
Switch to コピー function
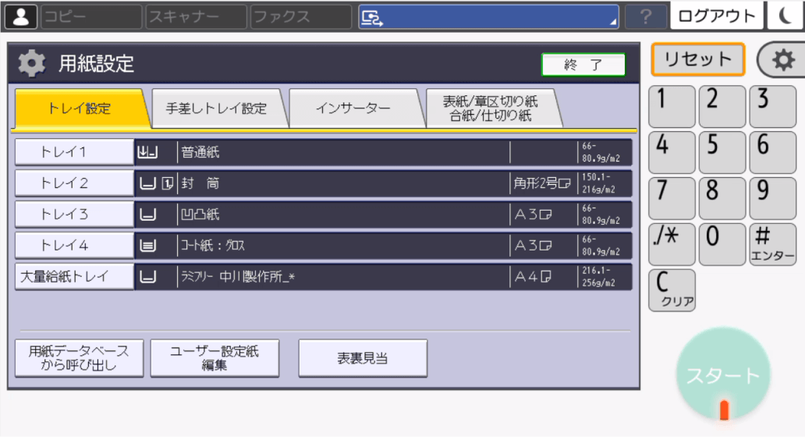(x=90, y=17)
